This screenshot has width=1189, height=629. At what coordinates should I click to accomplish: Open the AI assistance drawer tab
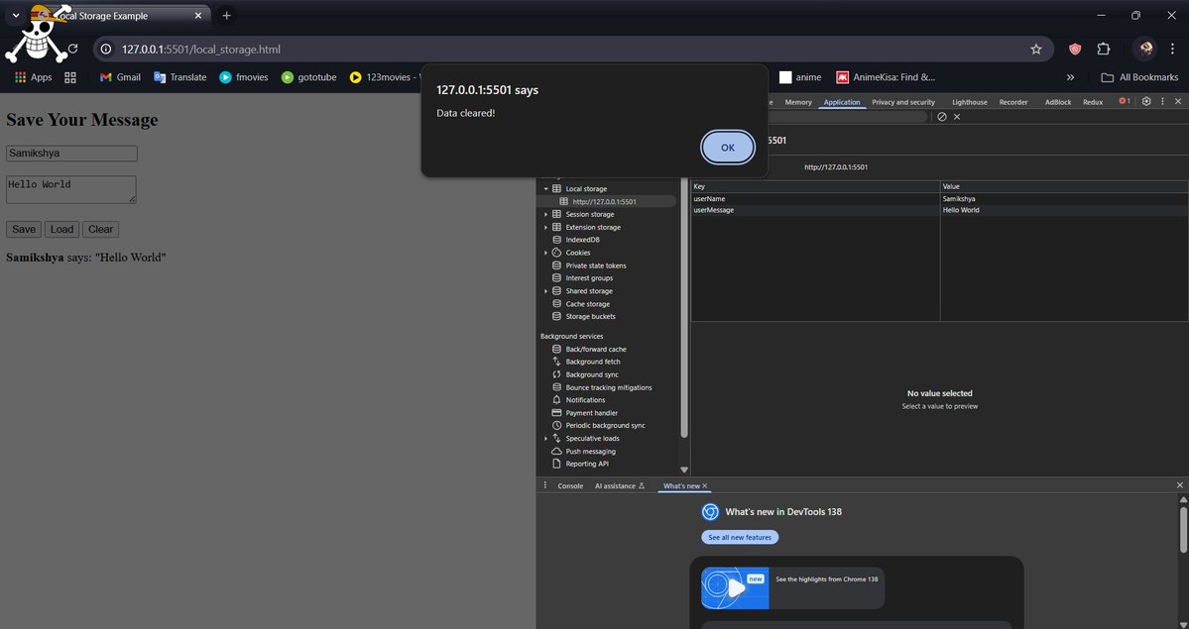619,485
